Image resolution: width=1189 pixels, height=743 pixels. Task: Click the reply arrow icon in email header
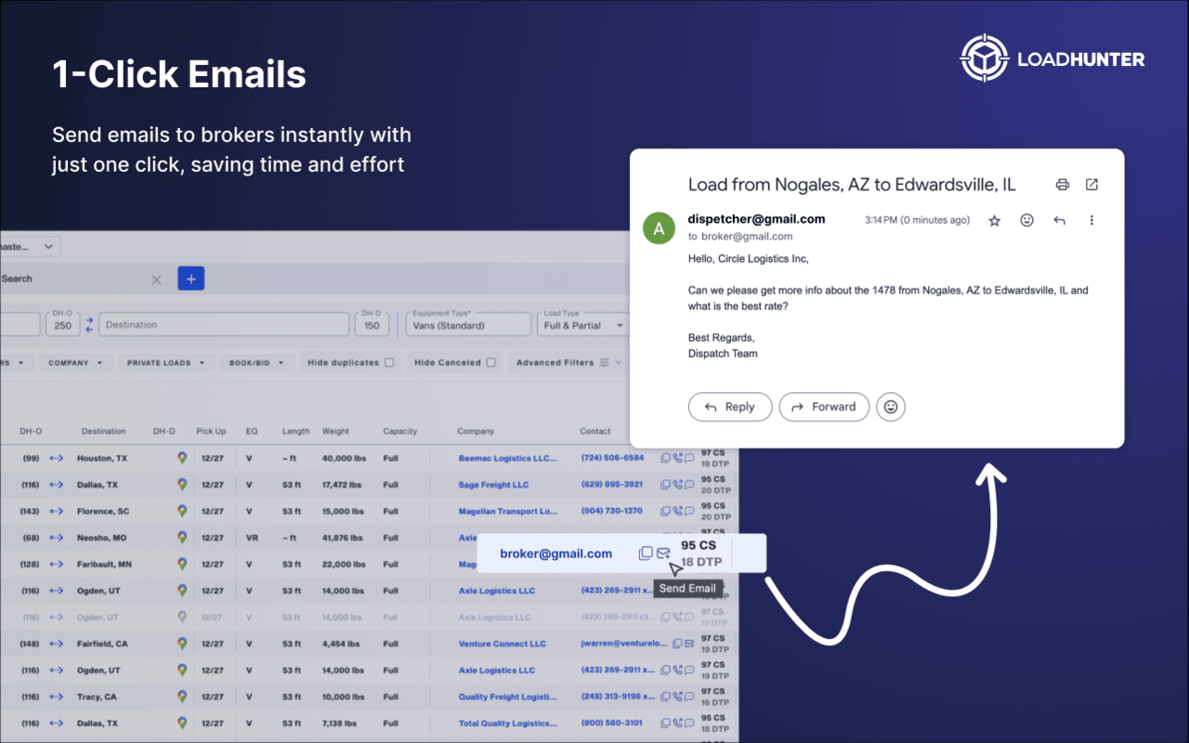(x=1059, y=220)
